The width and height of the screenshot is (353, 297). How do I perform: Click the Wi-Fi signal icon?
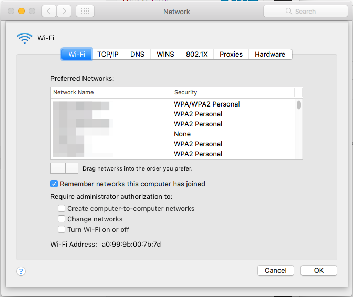click(24, 38)
